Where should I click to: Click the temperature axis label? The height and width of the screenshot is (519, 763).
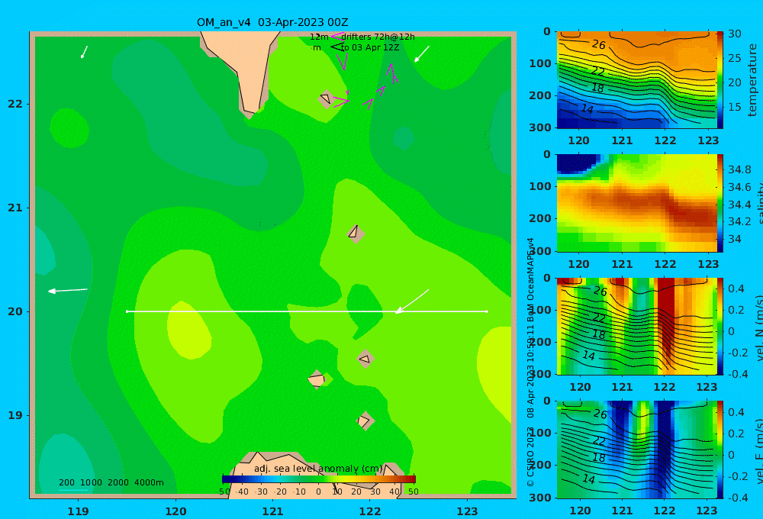pos(753,80)
